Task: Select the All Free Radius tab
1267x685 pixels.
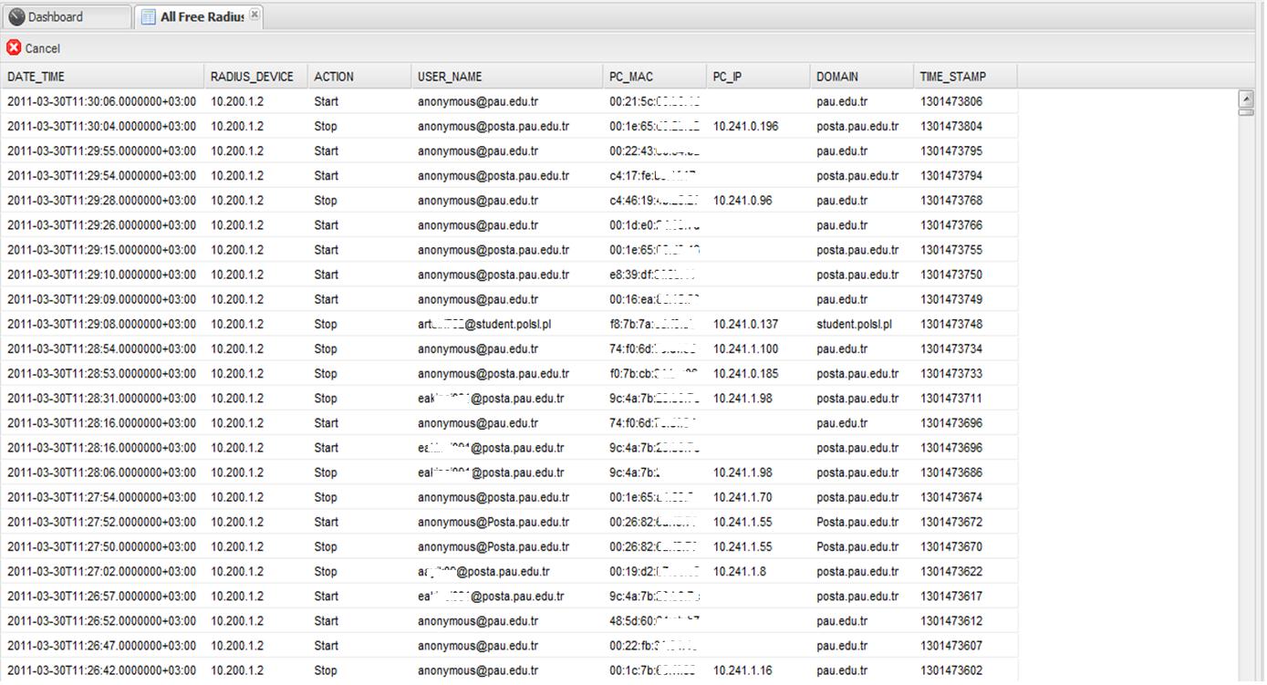Action: click(x=199, y=16)
